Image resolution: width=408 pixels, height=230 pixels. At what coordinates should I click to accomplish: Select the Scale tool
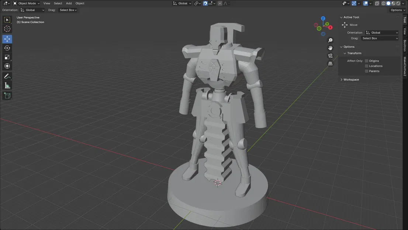click(7, 57)
